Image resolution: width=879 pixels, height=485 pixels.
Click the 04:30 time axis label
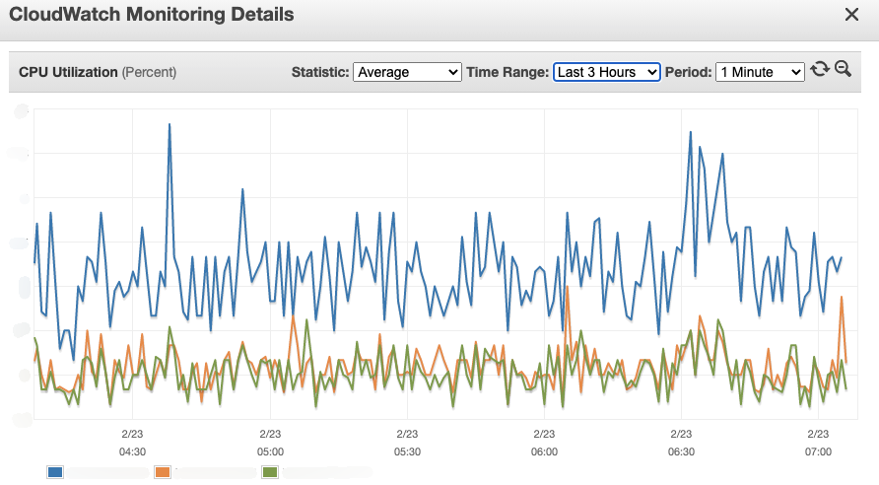point(132,451)
